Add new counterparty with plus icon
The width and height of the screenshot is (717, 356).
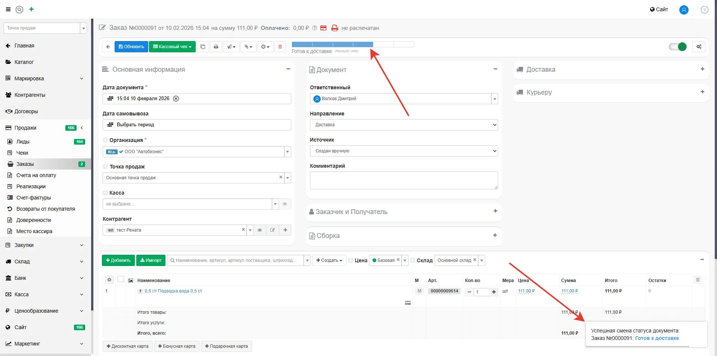pyautogui.click(x=285, y=230)
